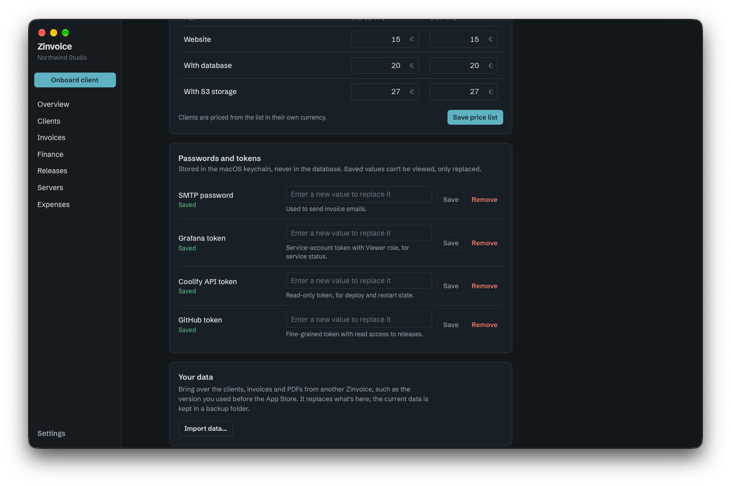This screenshot has height=486, width=731.
Task: Click the Saved status under Grafana token
Action: coord(187,248)
